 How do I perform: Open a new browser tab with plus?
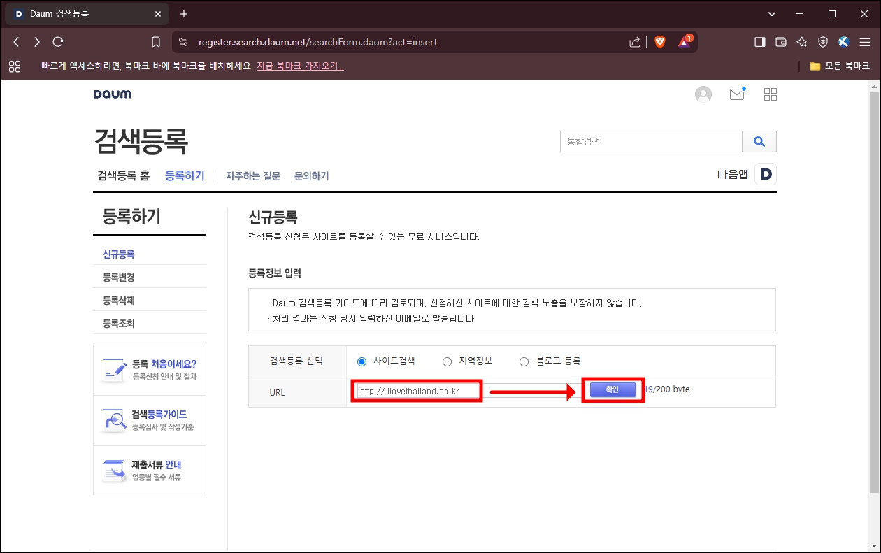click(x=184, y=14)
